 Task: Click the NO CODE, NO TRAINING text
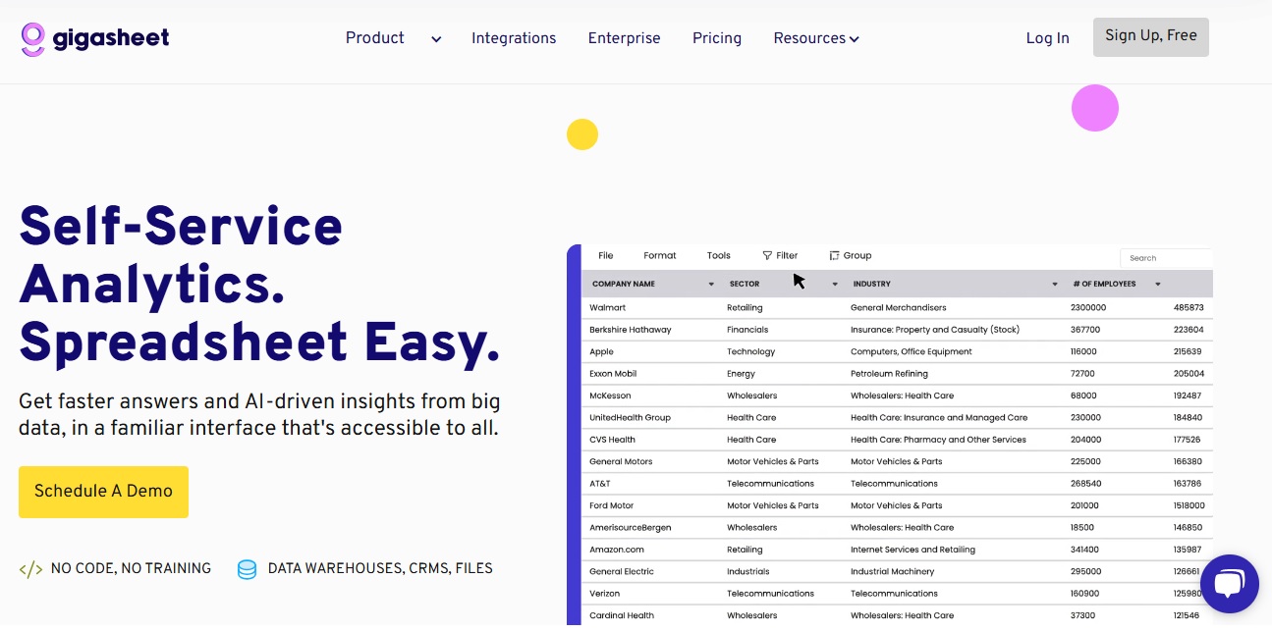pos(131,568)
